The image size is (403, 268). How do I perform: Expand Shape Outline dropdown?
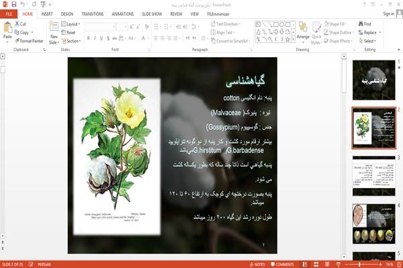tap(339, 32)
